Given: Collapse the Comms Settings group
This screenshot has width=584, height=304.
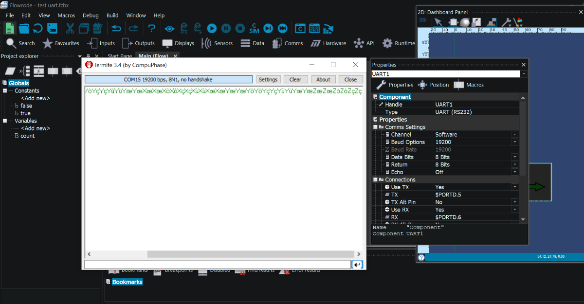Looking at the screenshot, I should (375, 127).
